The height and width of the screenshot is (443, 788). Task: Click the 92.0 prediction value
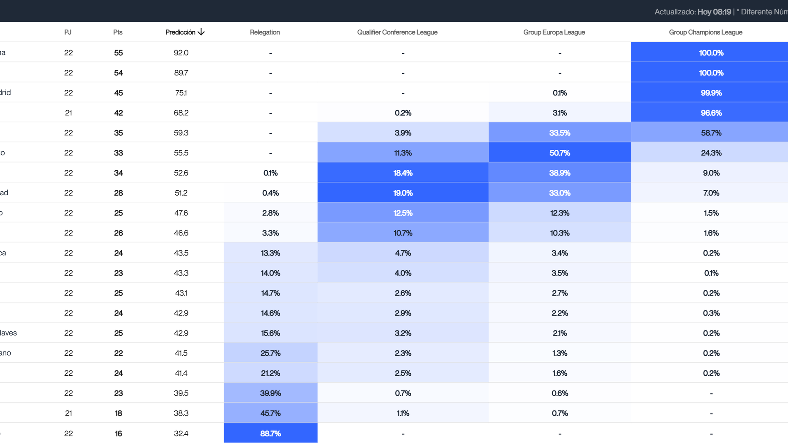click(x=181, y=53)
